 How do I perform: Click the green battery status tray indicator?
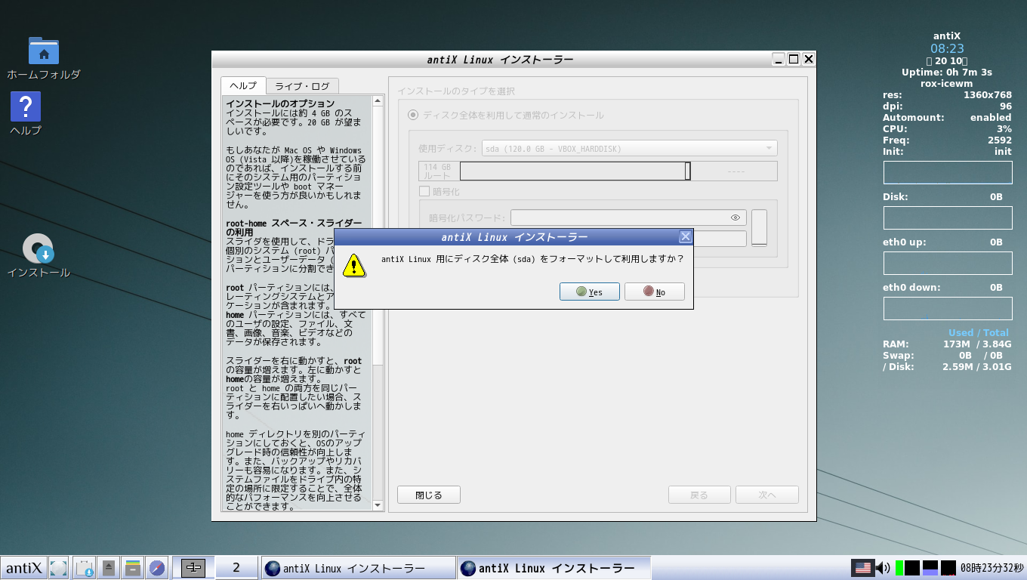coord(899,568)
